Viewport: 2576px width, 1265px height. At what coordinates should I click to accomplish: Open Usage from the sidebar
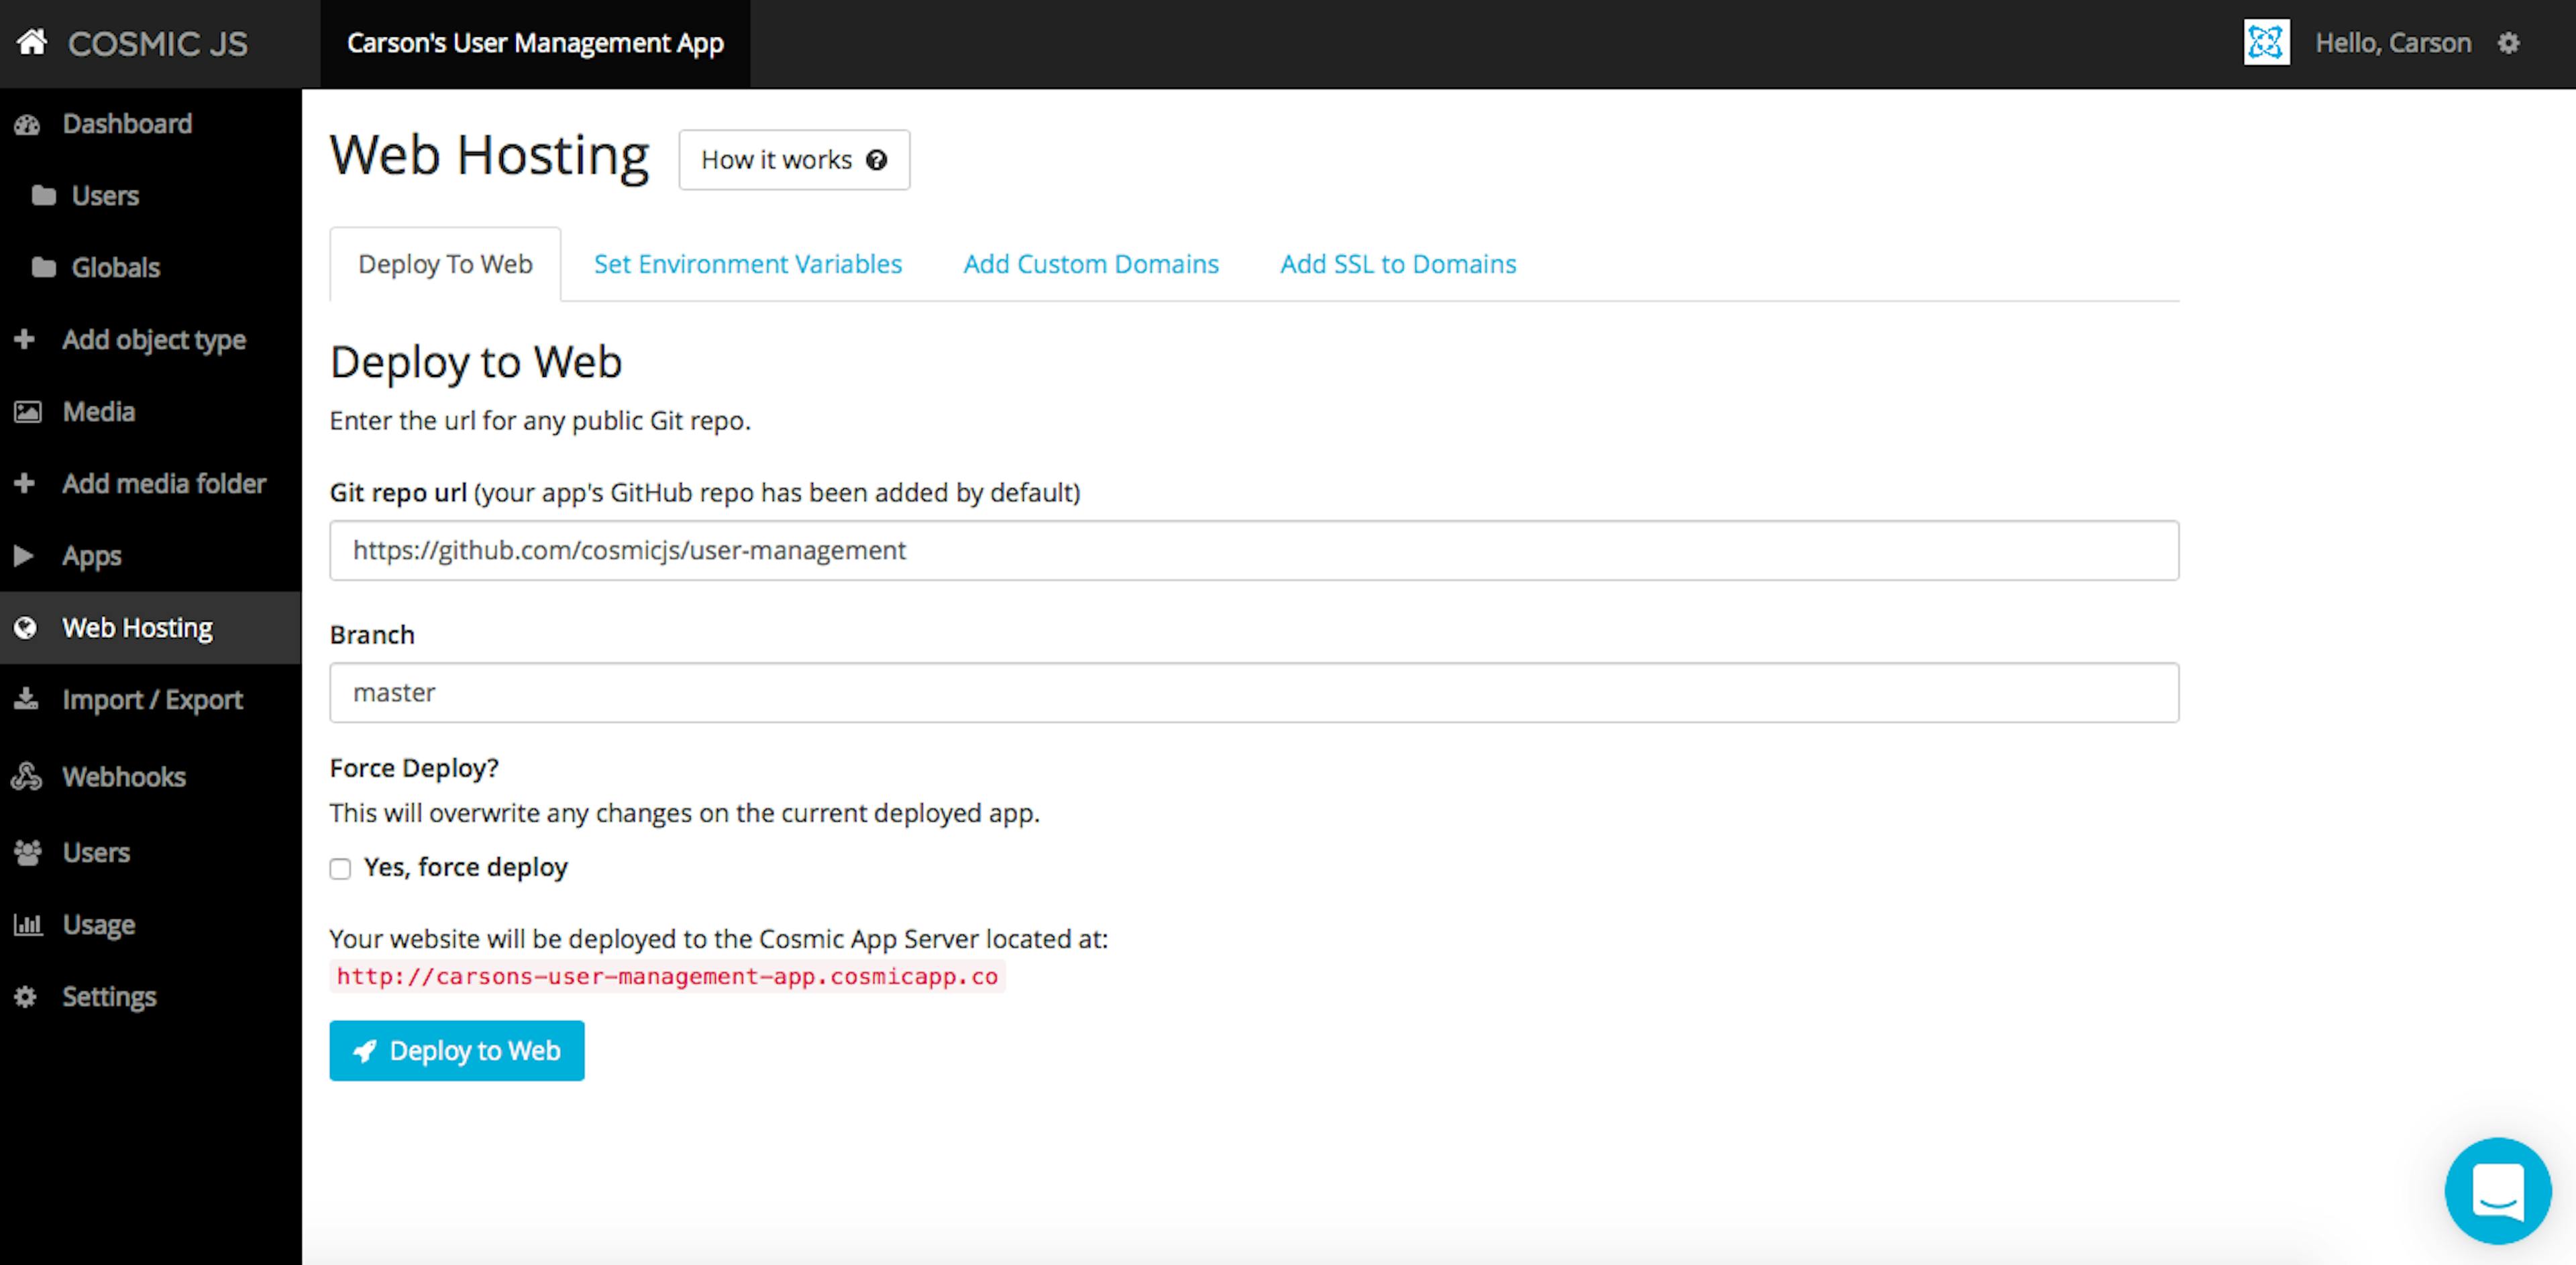point(150,924)
